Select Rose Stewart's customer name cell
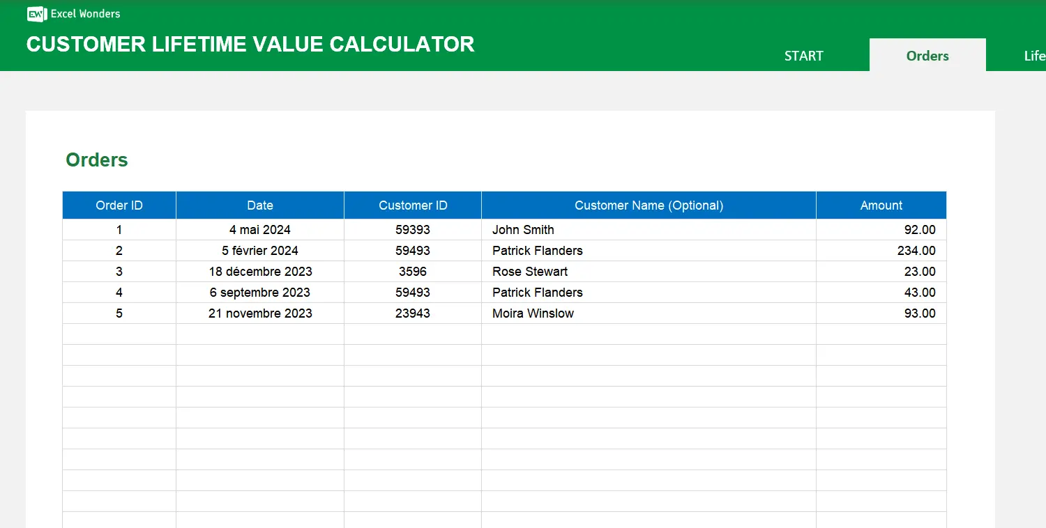This screenshot has width=1046, height=528. (x=530, y=271)
